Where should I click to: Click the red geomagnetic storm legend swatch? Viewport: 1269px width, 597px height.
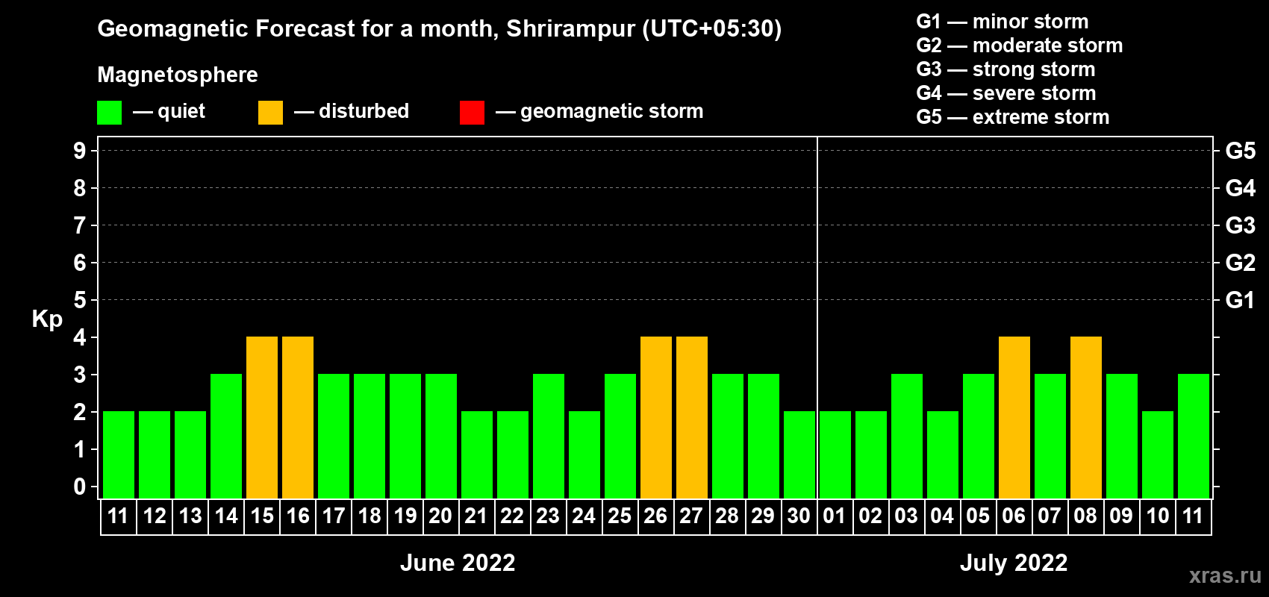tap(472, 113)
